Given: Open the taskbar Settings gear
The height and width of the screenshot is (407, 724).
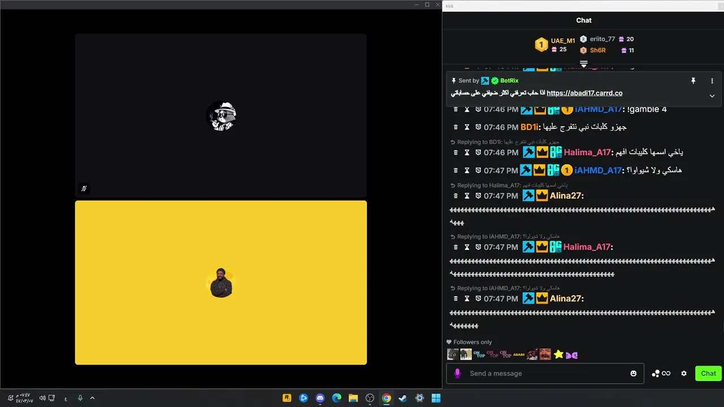Looking at the screenshot, I should click(x=420, y=398).
